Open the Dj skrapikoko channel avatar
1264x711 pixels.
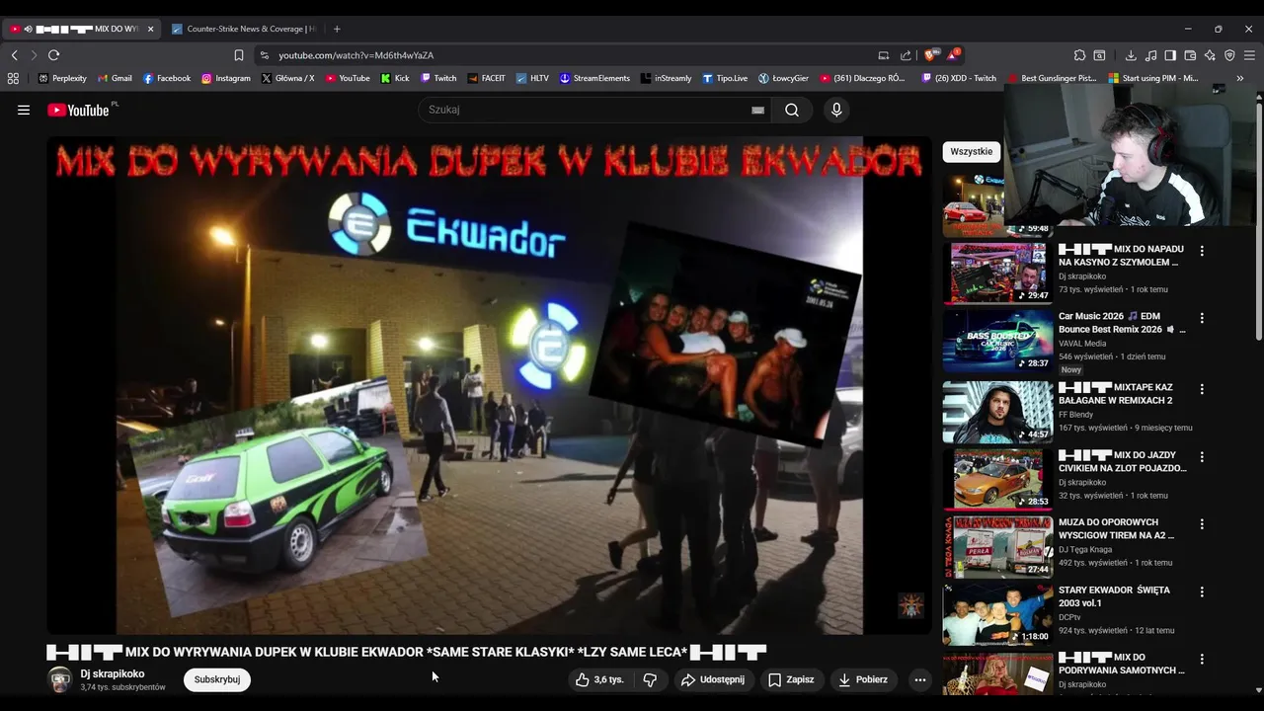pyautogui.click(x=60, y=679)
